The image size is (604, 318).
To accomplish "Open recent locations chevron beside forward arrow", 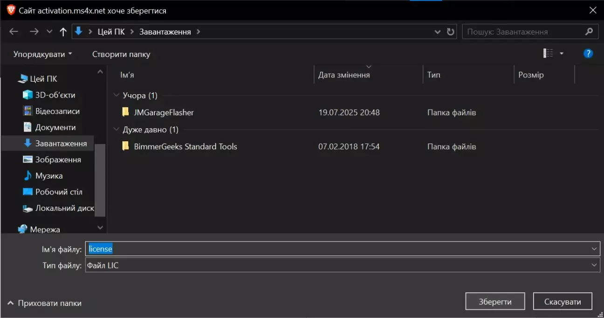I will tap(49, 32).
